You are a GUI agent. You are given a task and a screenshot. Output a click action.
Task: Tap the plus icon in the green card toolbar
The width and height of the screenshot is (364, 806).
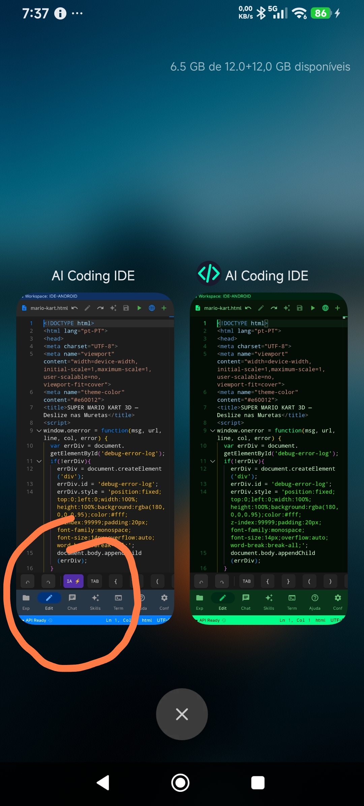click(x=337, y=308)
